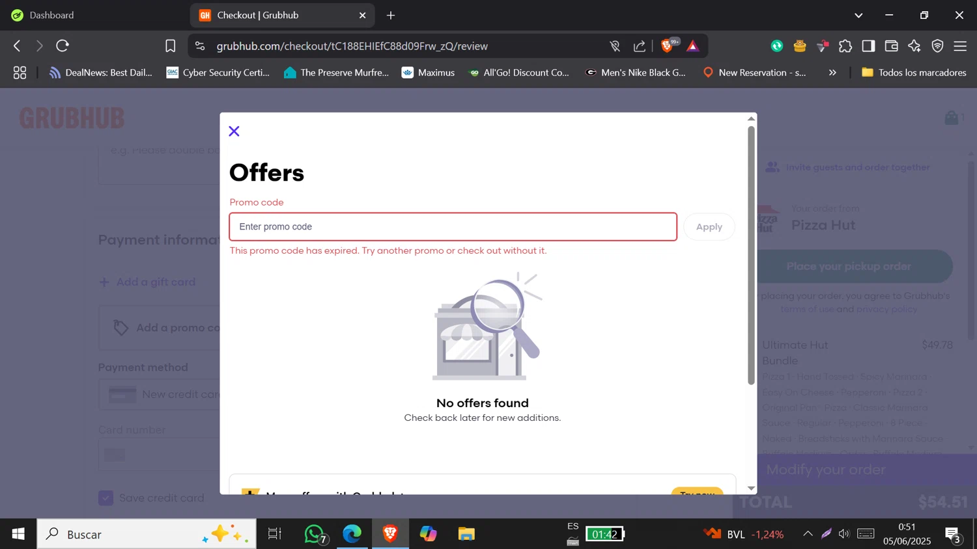Toggle the browser sidebar panel
Viewport: 977px width, 549px height.
point(868,46)
